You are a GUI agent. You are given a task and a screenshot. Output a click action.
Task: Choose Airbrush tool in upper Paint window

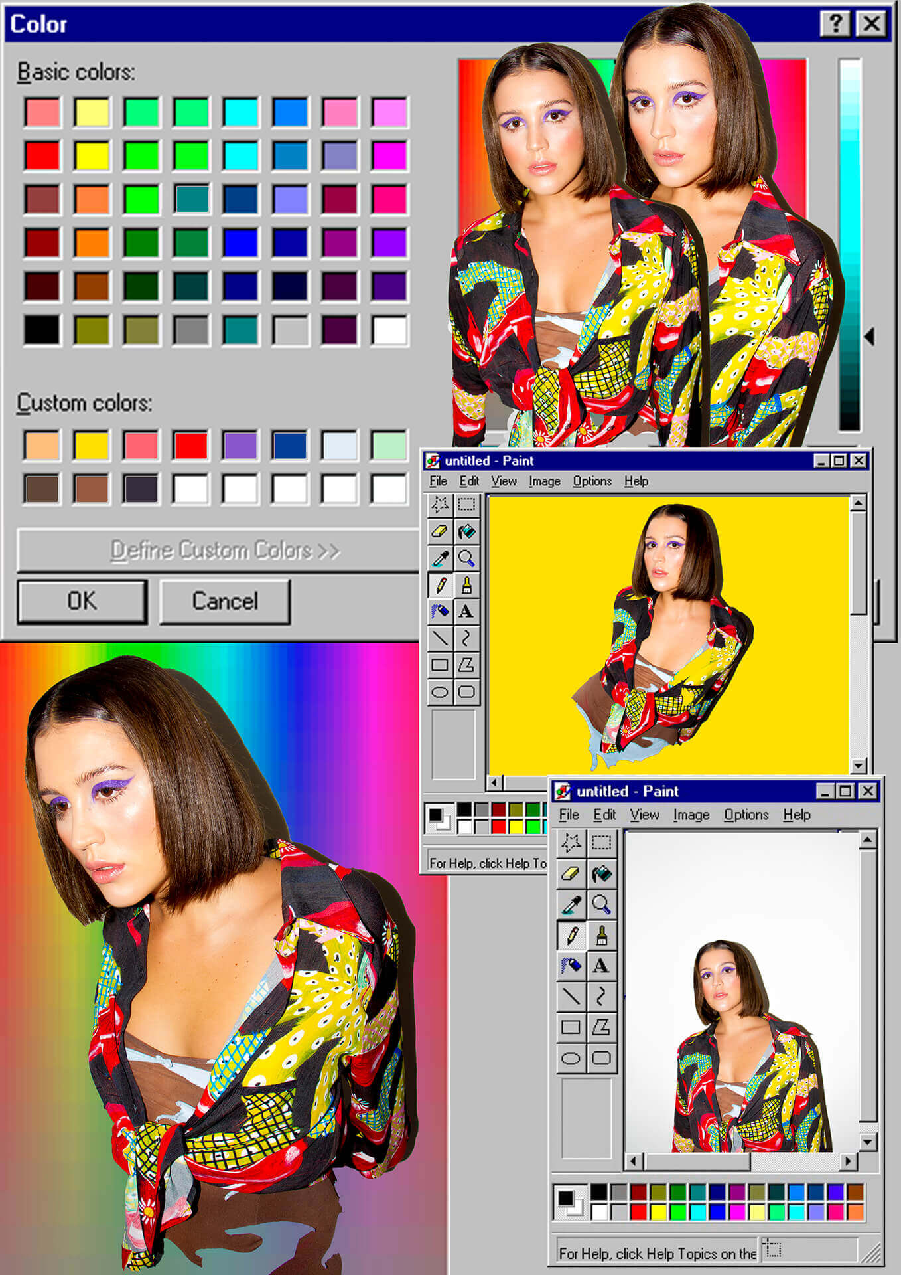pos(440,612)
